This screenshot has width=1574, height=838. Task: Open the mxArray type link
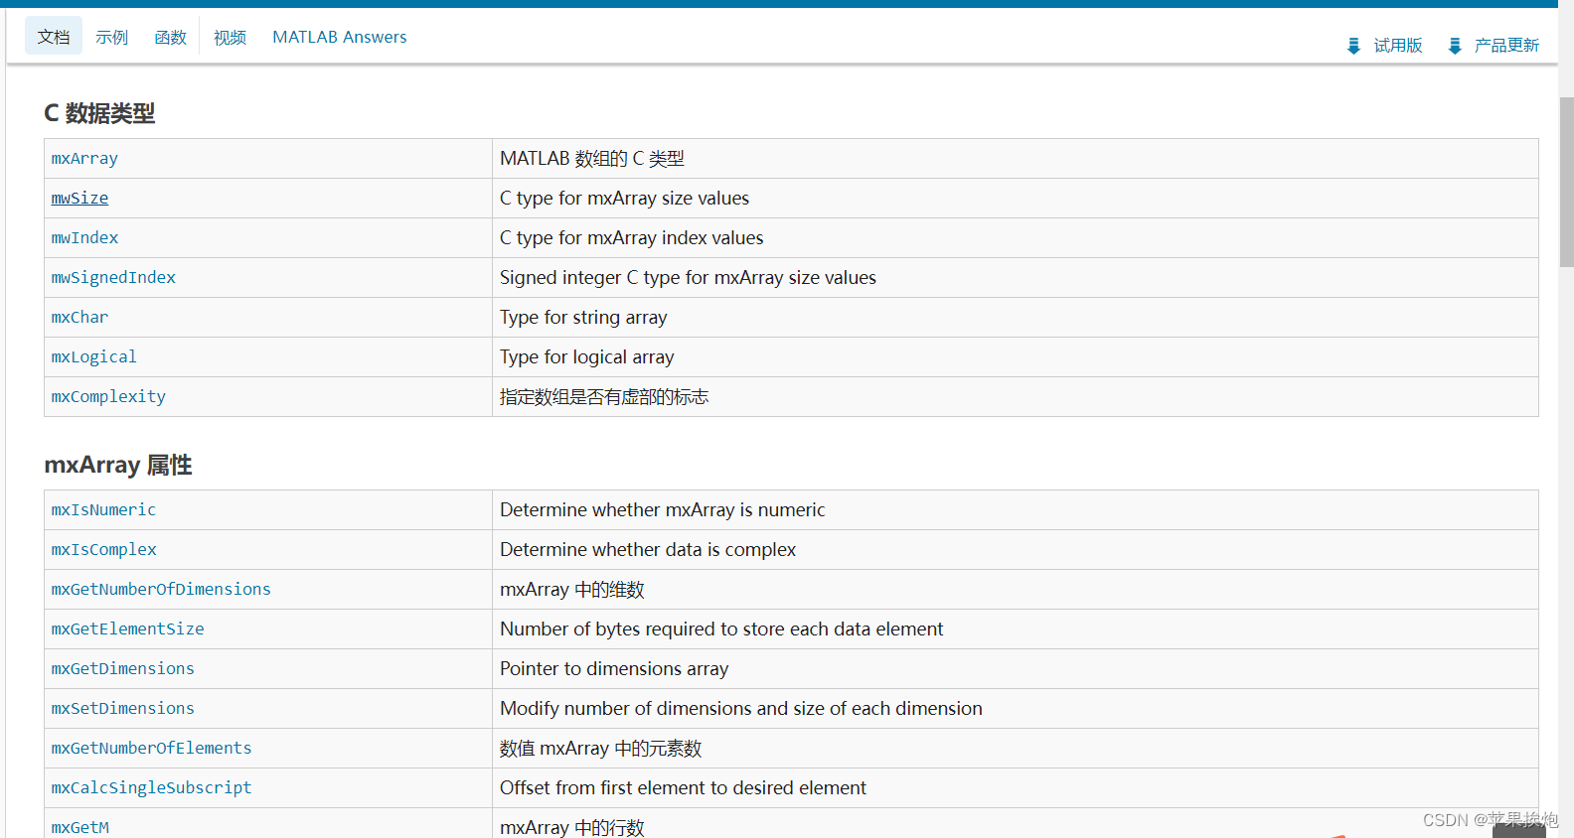click(x=84, y=159)
